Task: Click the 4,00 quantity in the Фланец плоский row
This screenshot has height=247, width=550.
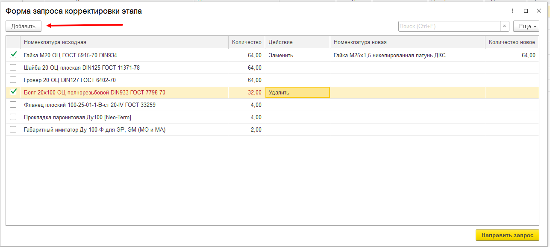Action: click(x=256, y=105)
